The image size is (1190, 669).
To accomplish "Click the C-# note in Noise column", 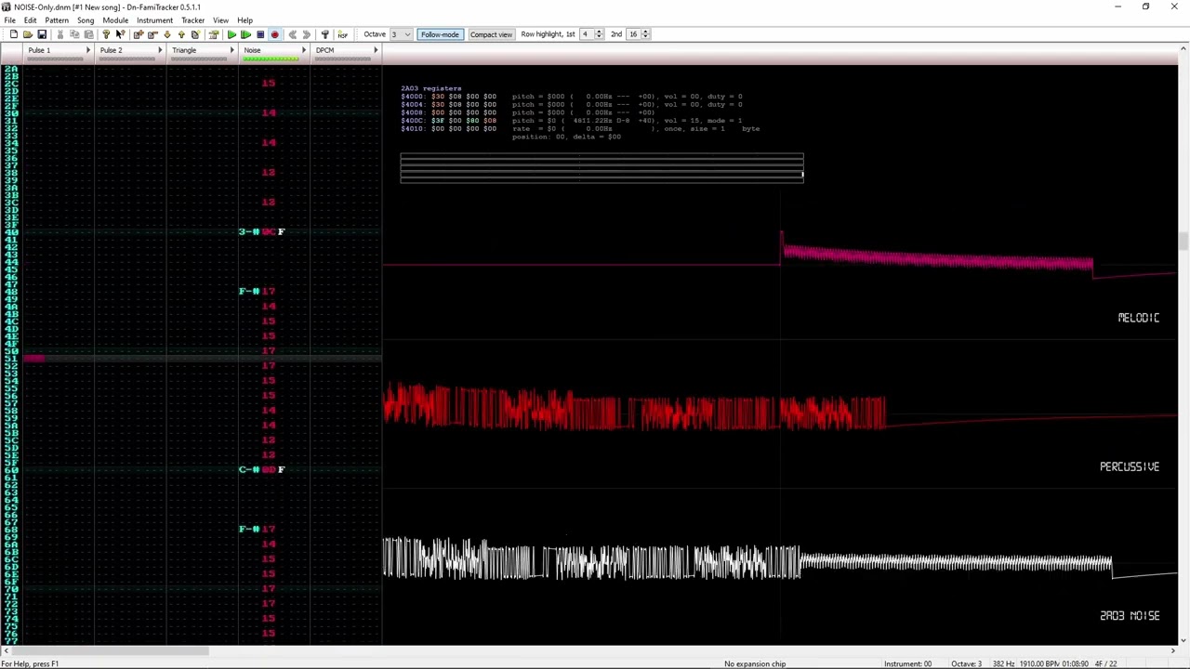I will pos(248,469).
